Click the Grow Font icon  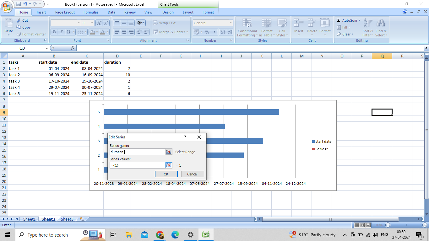click(x=99, y=23)
